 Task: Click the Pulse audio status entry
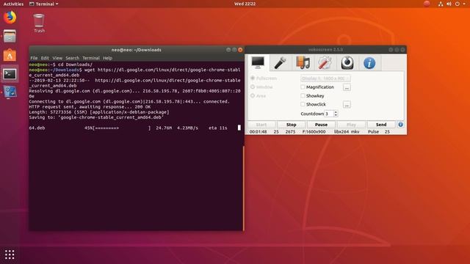(373, 132)
